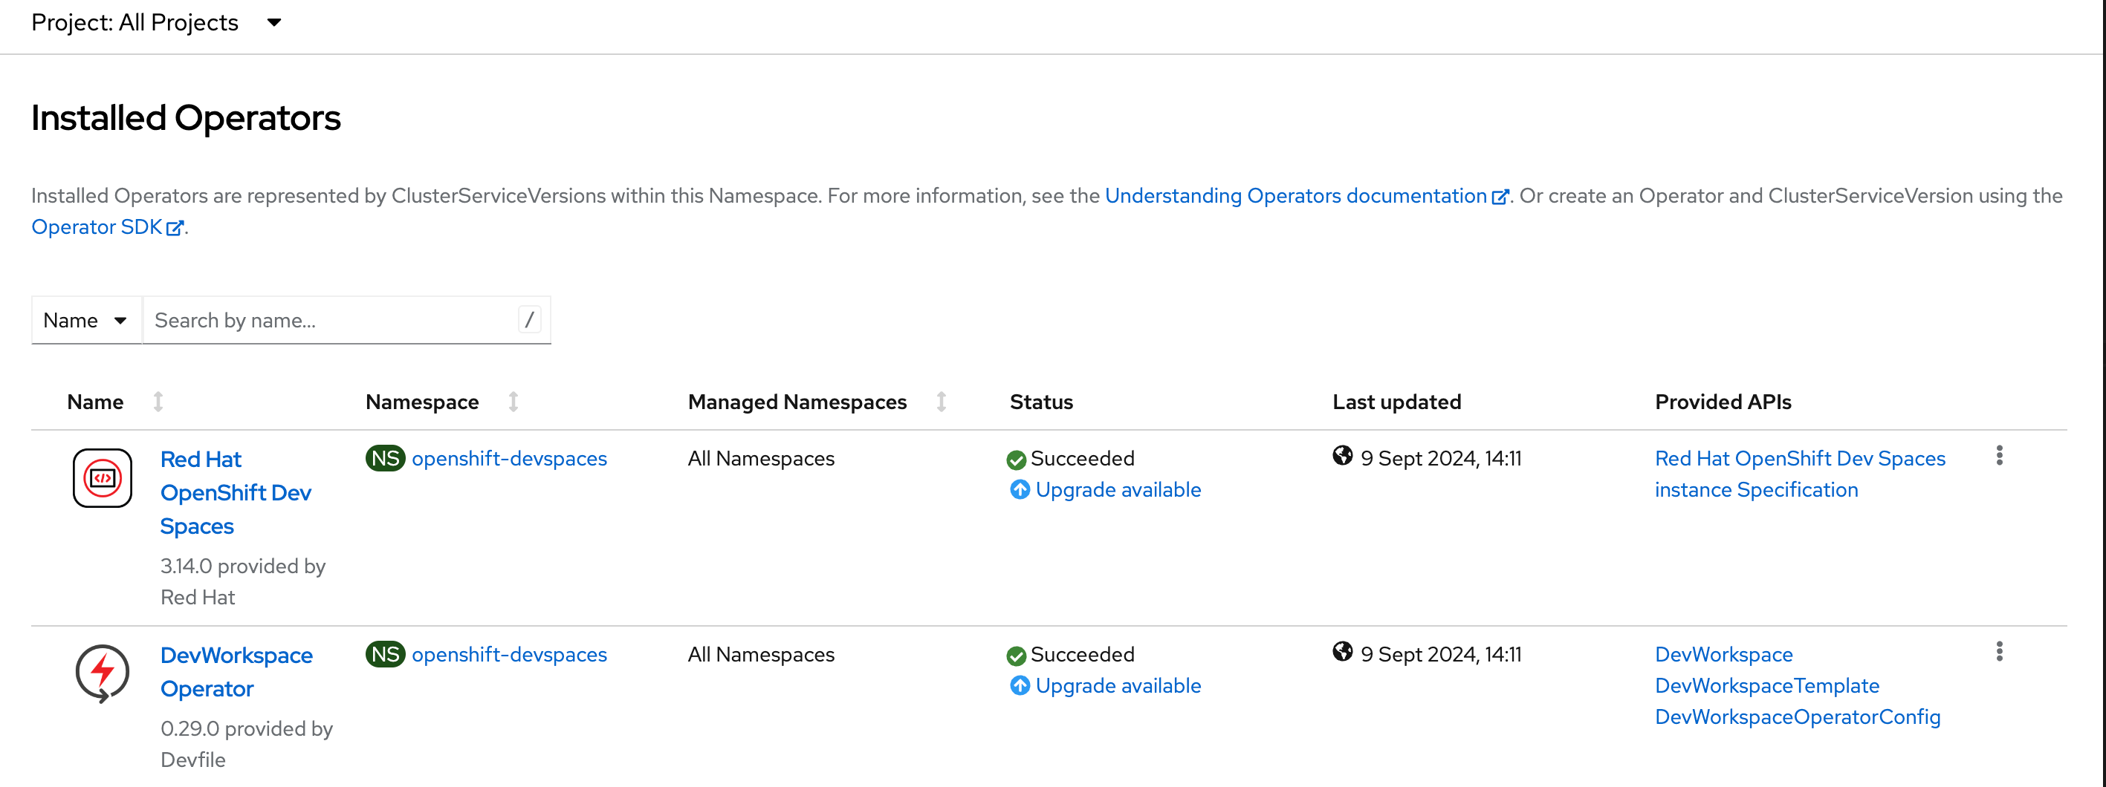Open the DevWorkspaceOperatorConfig API link
The height and width of the screenshot is (787, 2106).
click(x=1797, y=716)
